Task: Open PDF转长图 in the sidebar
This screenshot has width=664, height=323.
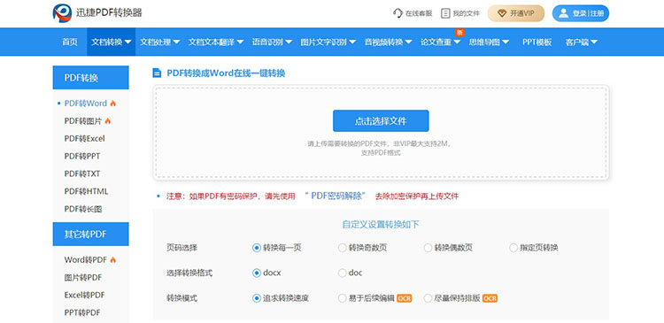Action: tap(83, 209)
